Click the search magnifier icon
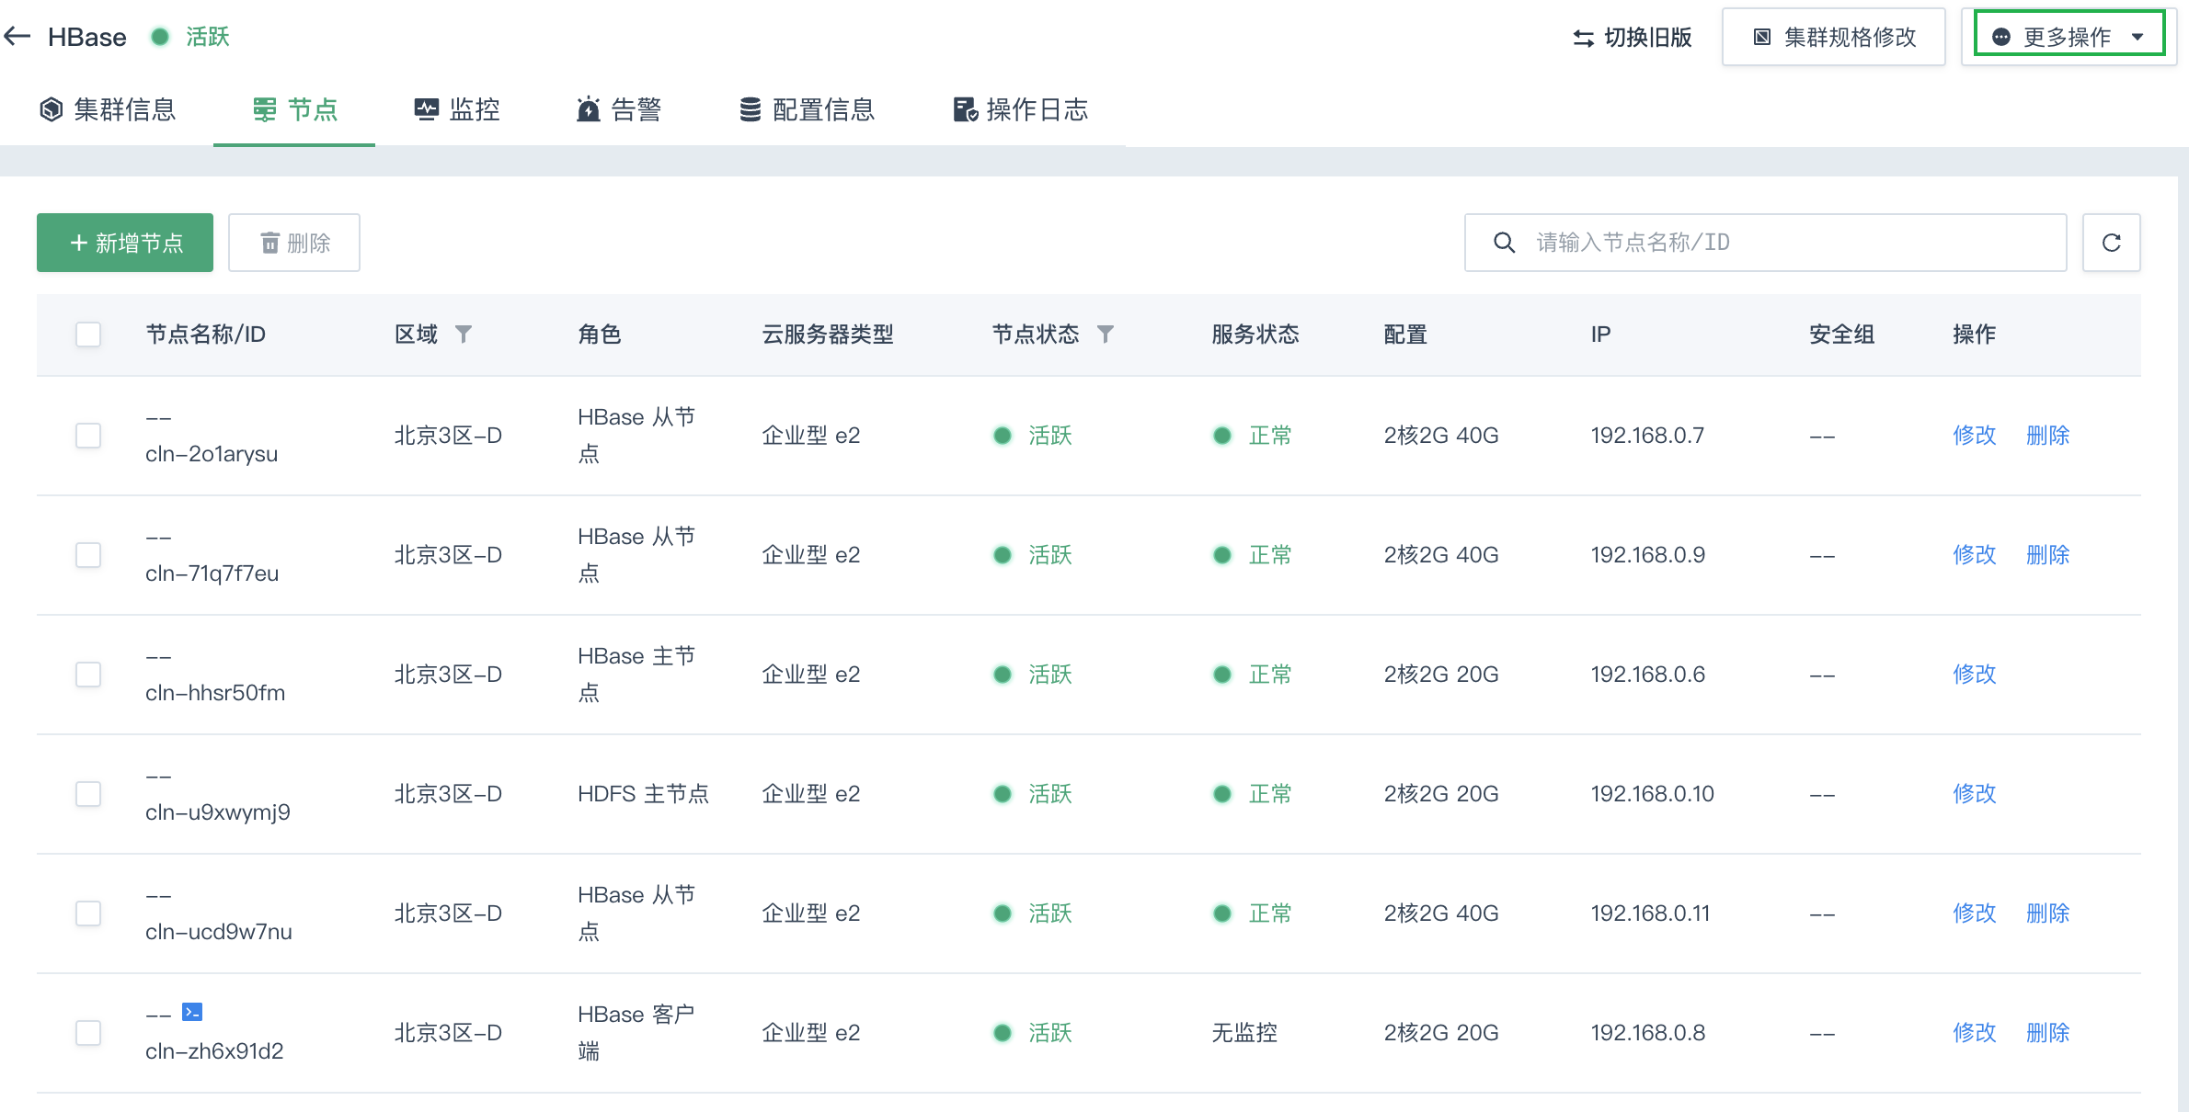Viewport: 2189px width, 1112px height. (1504, 243)
